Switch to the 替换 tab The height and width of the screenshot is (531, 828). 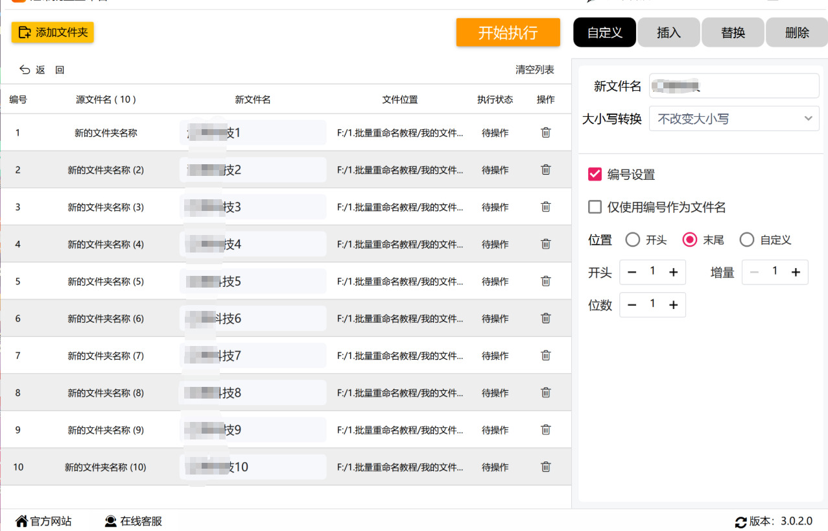[733, 32]
